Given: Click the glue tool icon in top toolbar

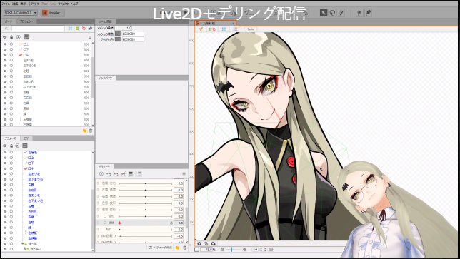Looking at the screenshot, I should tap(360, 13).
